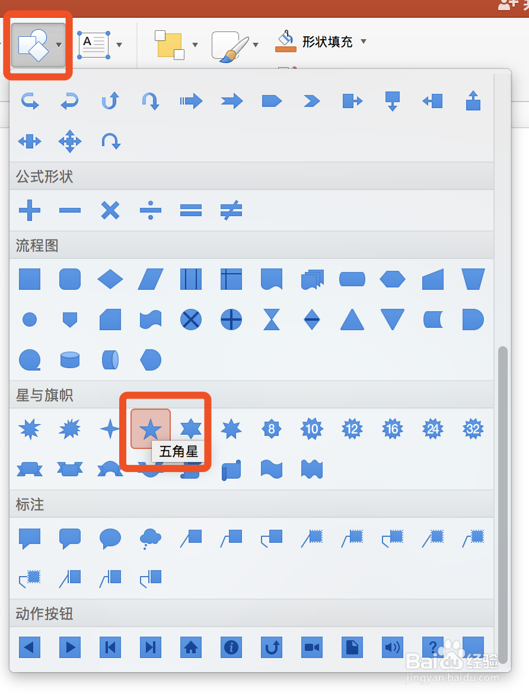Insert the Home action button
Image resolution: width=529 pixels, height=696 pixels.
coord(191,647)
